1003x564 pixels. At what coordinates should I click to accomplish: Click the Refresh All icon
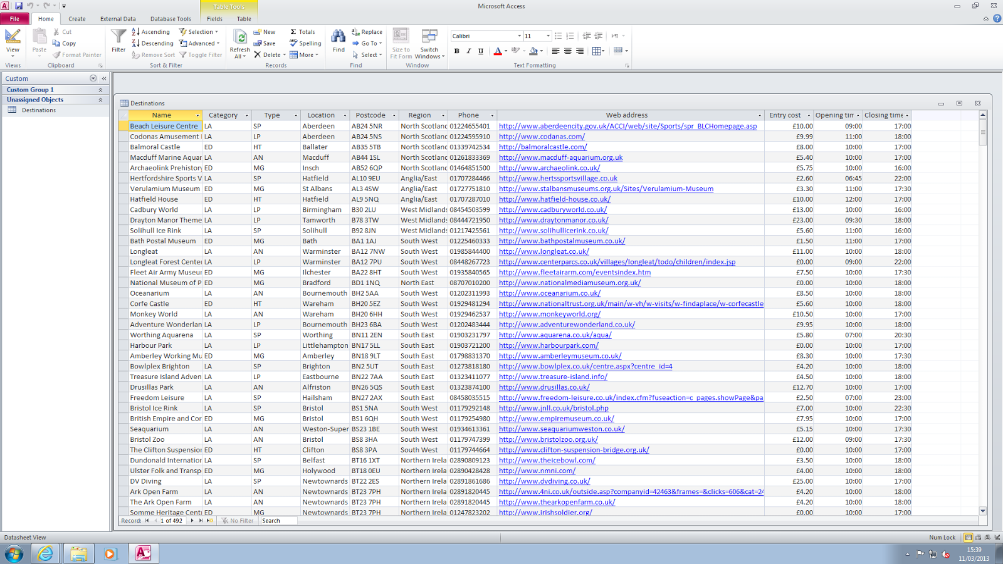tap(240, 38)
